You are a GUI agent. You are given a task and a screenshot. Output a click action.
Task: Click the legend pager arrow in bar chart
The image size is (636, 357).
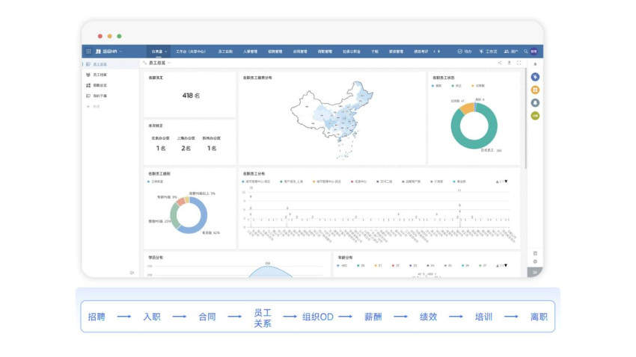[507, 181]
